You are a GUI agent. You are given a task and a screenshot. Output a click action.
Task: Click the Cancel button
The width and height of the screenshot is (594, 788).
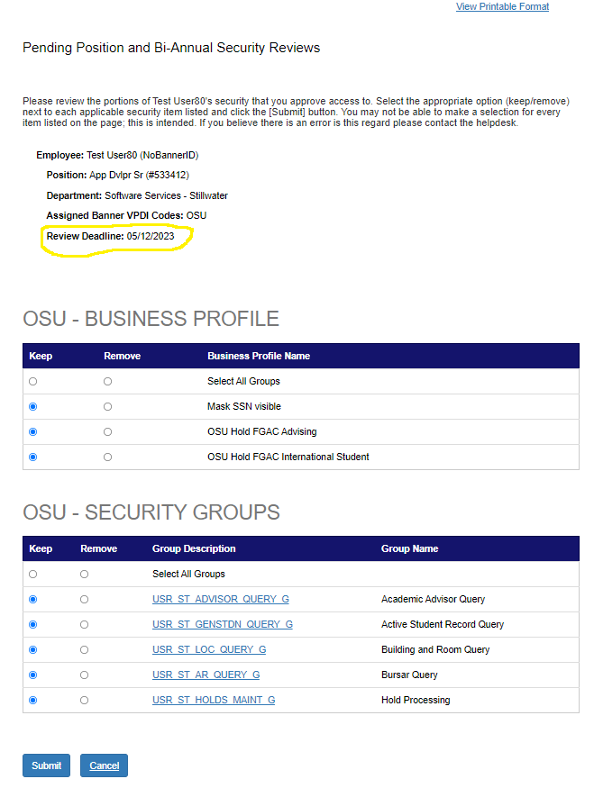[x=104, y=765]
